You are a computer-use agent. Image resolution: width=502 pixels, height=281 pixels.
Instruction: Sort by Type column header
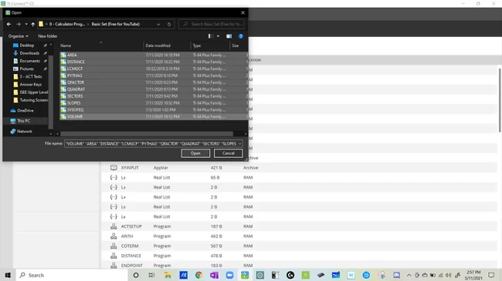click(210, 45)
